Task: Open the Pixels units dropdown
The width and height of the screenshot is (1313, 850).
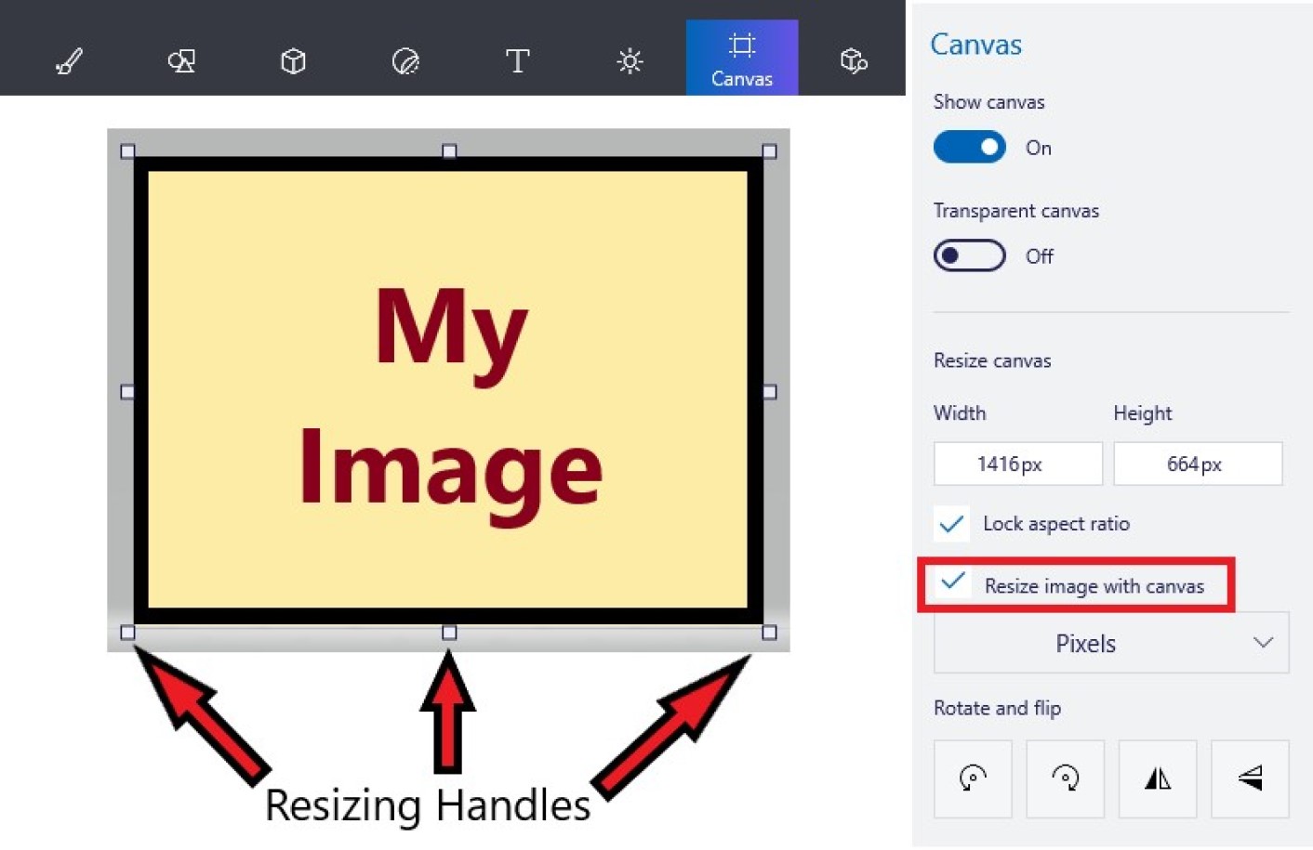Action: point(1110,643)
